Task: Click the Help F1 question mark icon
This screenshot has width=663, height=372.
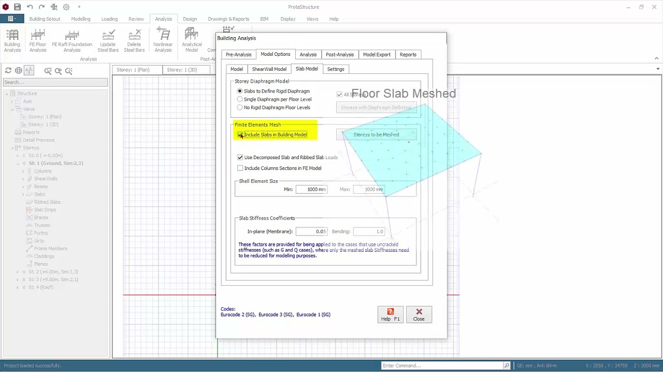Action: 391,312
